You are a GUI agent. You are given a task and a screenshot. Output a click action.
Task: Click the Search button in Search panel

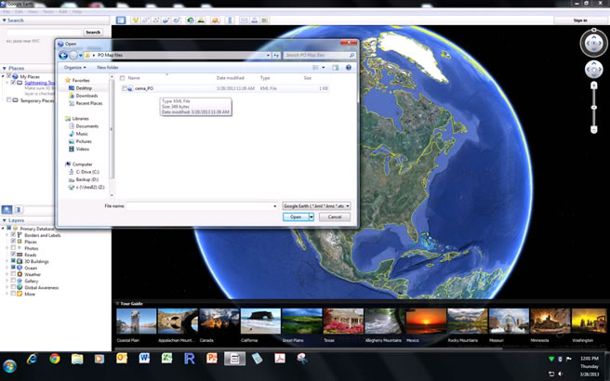(93, 33)
